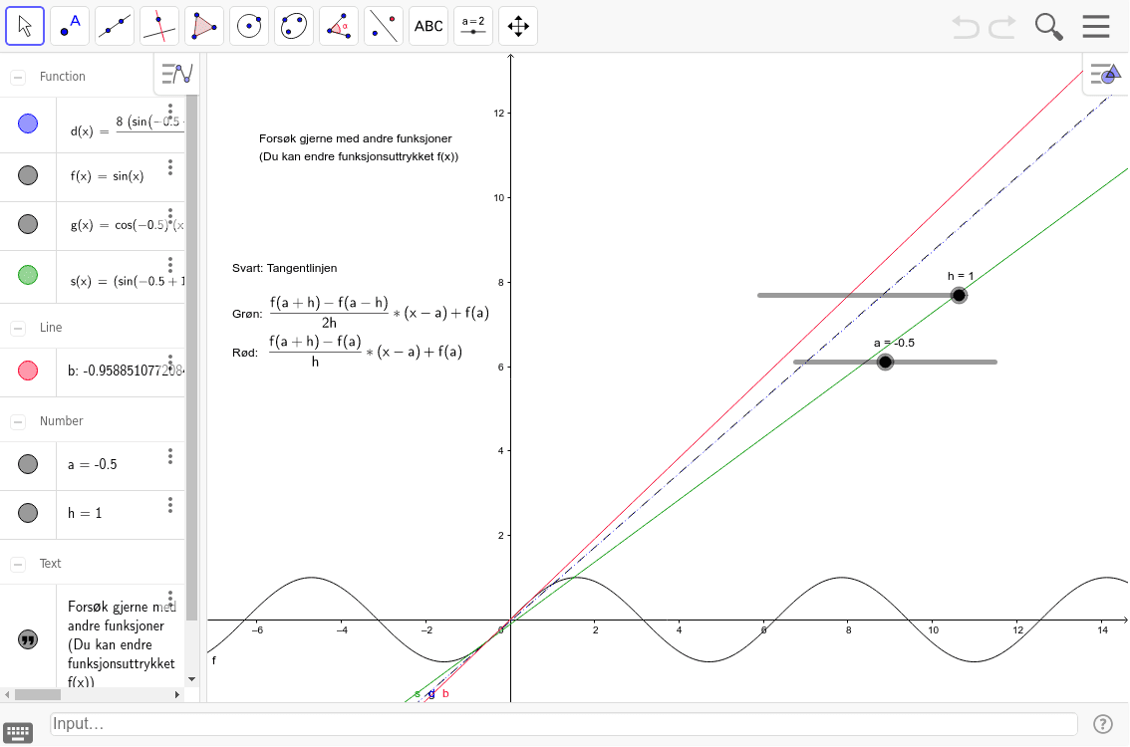Select the Move Graphics View tool
1130x747 pixels.
click(x=518, y=26)
